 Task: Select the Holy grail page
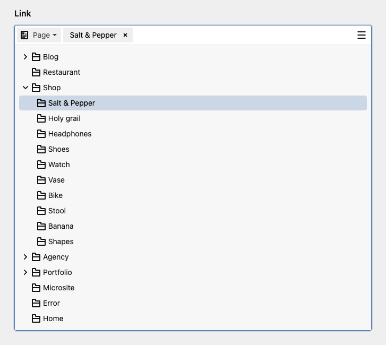(x=193, y=118)
